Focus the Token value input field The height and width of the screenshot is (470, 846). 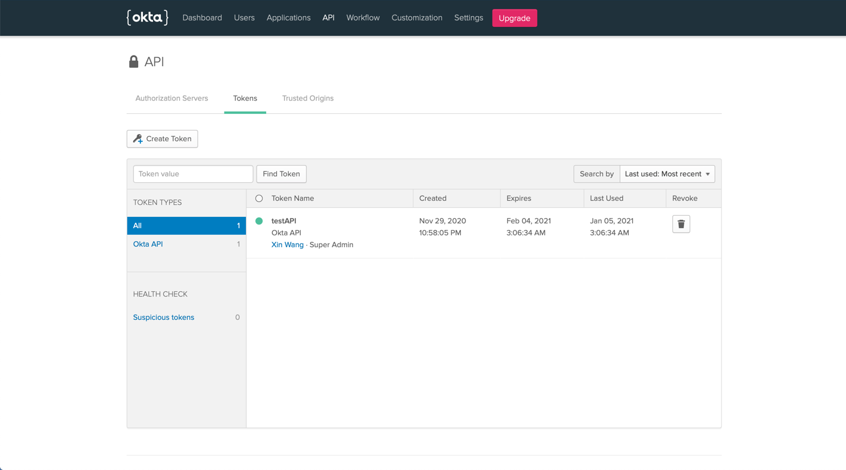click(x=193, y=174)
